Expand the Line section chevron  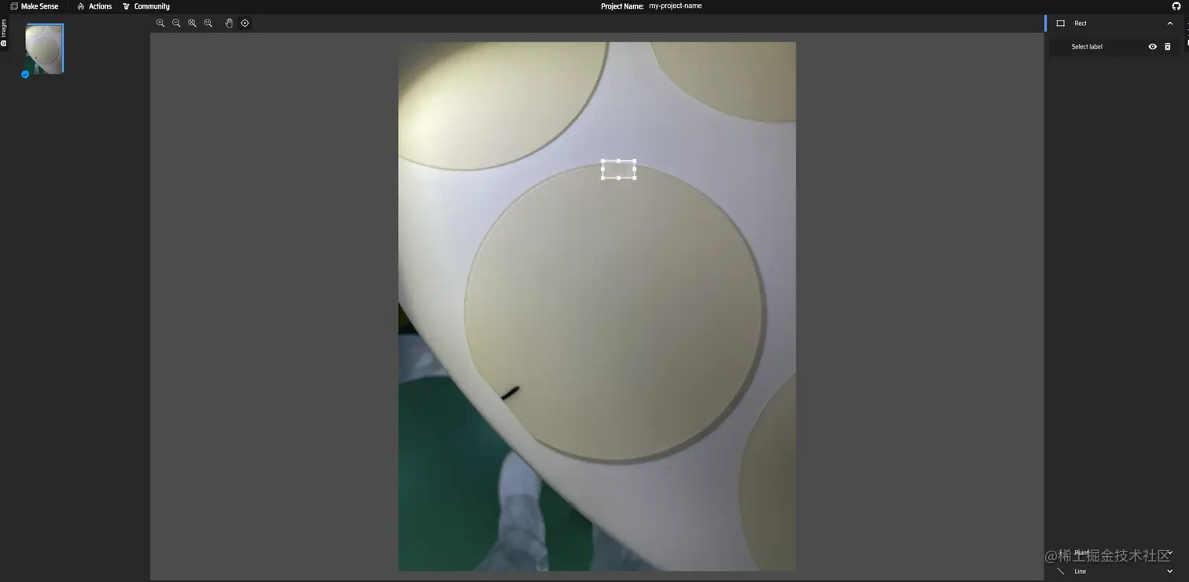click(1170, 572)
